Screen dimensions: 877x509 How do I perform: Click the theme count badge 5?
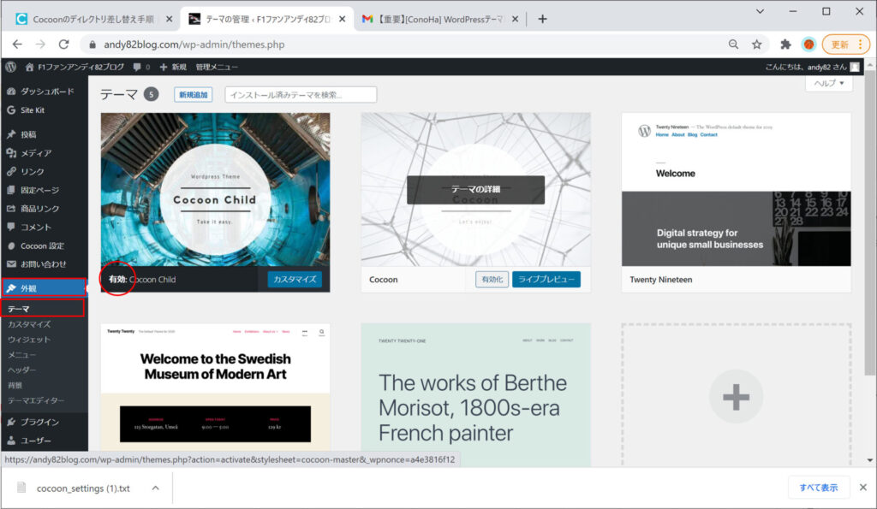point(151,94)
